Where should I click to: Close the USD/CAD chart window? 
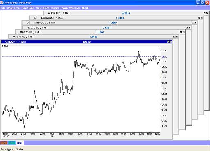pos(177,36)
